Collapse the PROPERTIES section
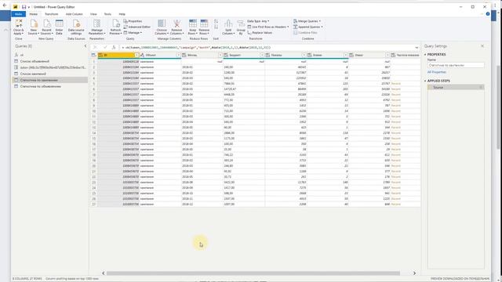 coord(425,54)
